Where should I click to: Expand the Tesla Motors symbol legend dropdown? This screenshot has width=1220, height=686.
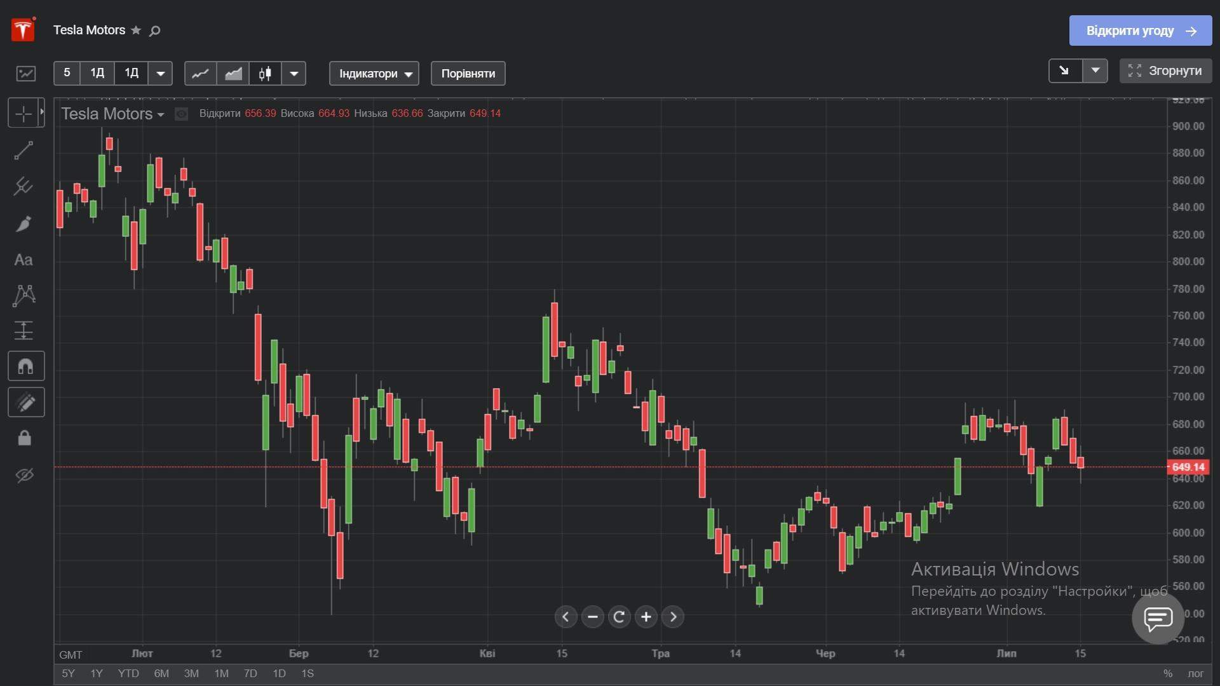(x=161, y=114)
